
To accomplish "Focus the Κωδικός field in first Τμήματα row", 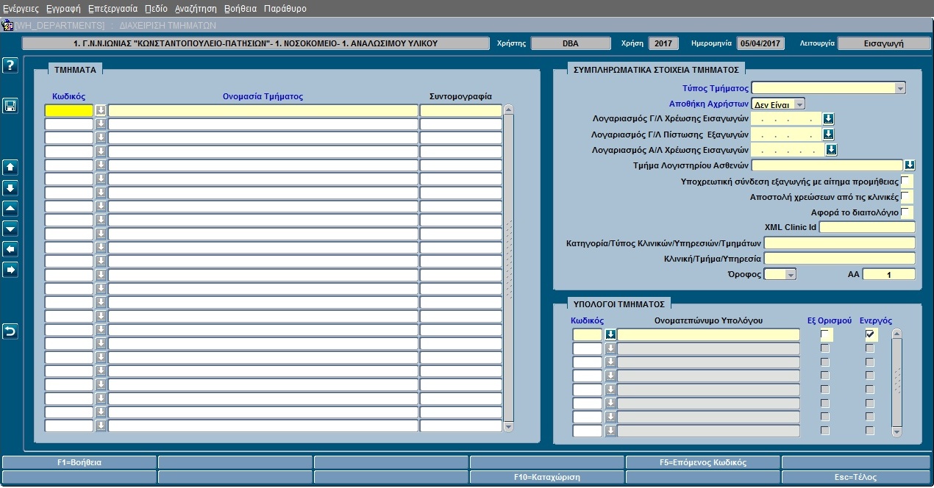I will [69, 110].
